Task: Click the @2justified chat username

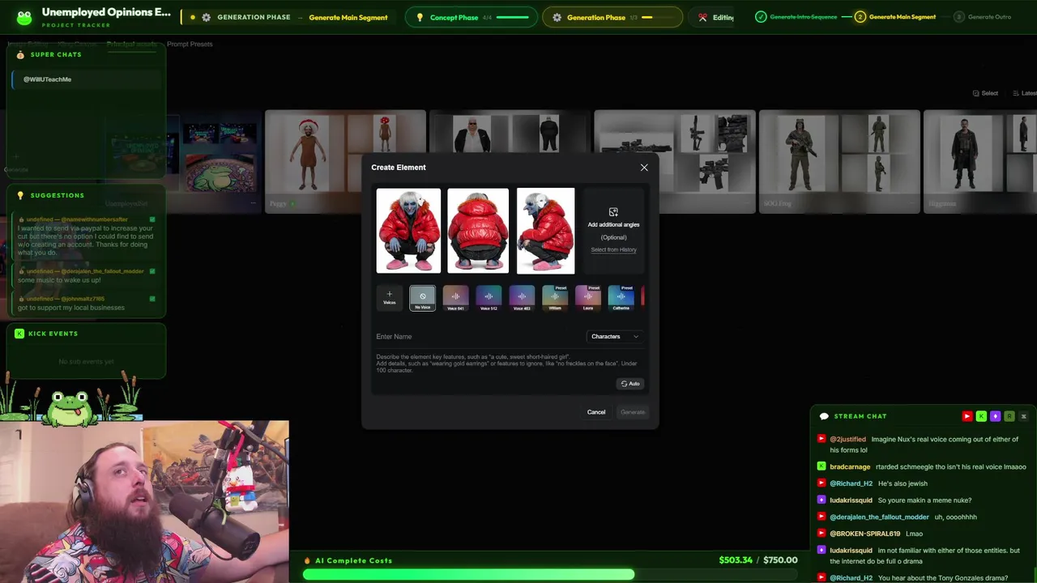Action: click(x=847, y=440)
